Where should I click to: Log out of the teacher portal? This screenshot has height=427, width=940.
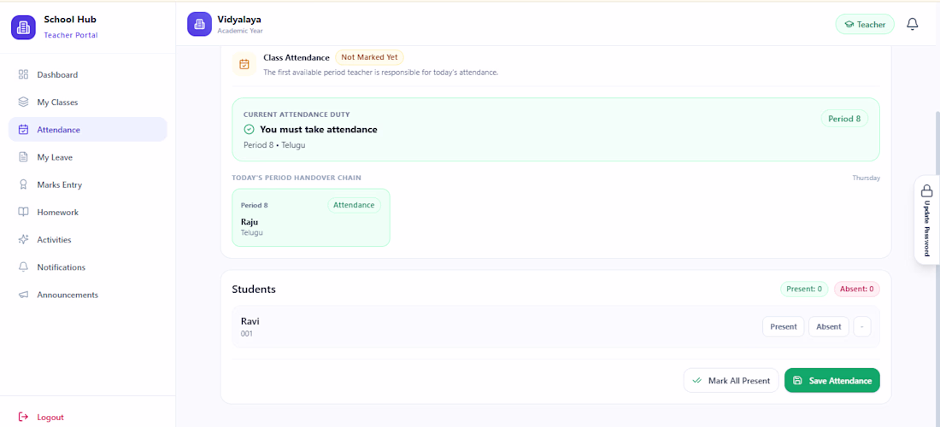point(87,417)
